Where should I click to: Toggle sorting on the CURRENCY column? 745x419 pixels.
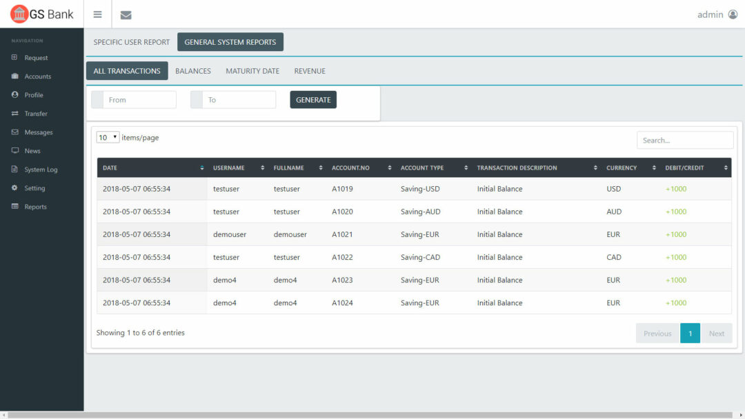(x=655, y=167)
